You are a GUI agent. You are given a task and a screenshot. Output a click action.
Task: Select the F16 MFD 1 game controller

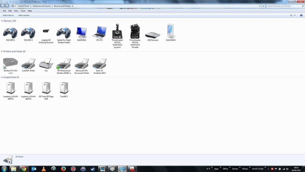coord(10,34)
